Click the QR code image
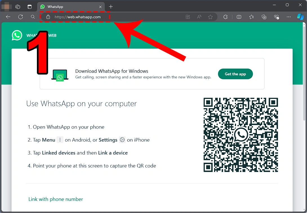Viewport: 307px width, 213px height. click(241, 135)
